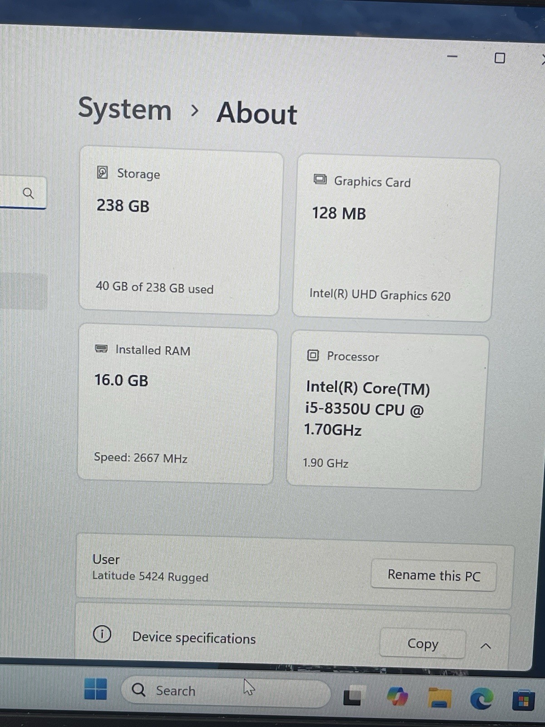
Task: Open the Storage card
Action: (180, 231)
